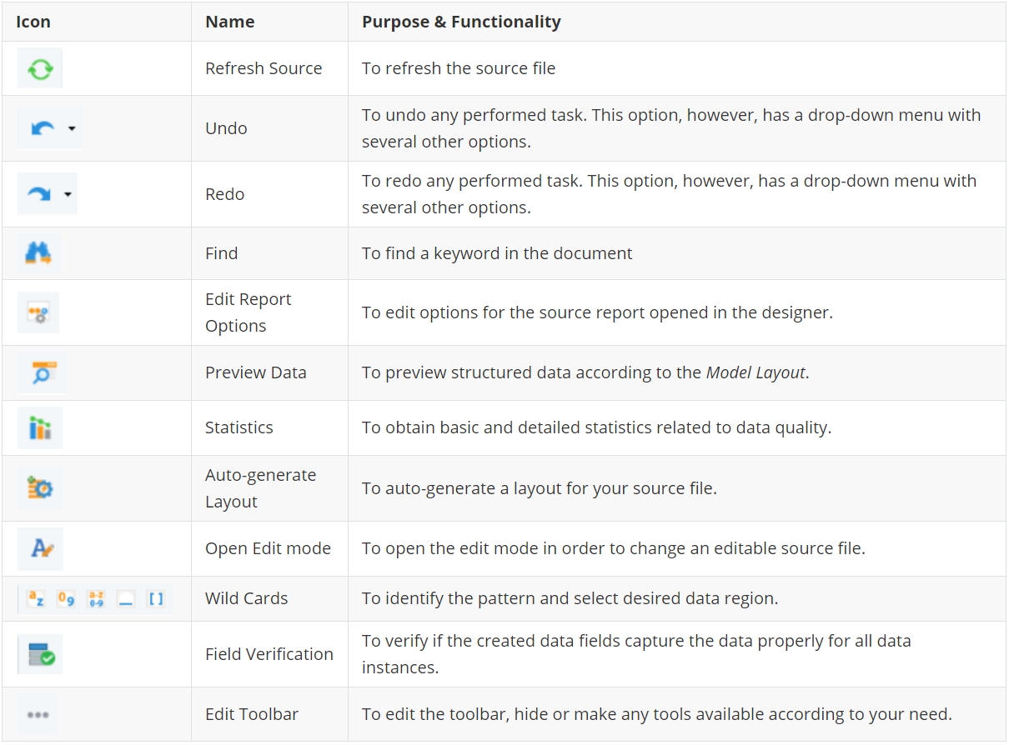Screen dimensions: 1009x745
Task: Select the blank underscore wildcard icon
Action: 126,599
